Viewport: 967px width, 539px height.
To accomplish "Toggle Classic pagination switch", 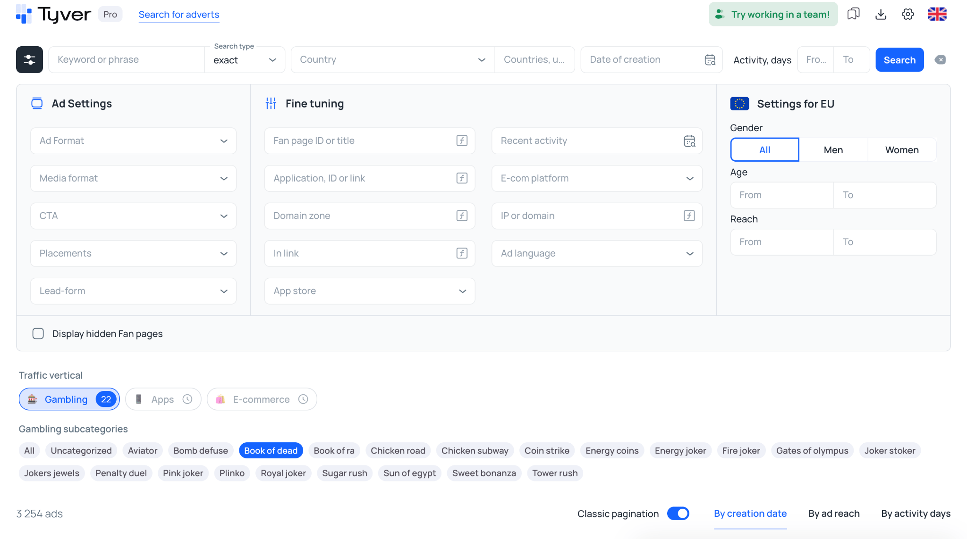I will click(x=678, y=514).
